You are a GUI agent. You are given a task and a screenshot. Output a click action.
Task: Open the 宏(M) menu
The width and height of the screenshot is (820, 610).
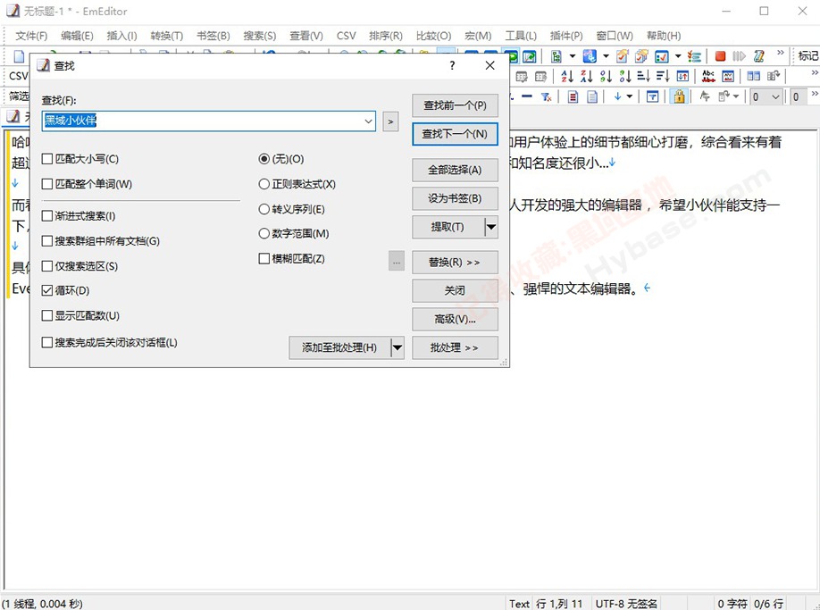coord(478,36)
